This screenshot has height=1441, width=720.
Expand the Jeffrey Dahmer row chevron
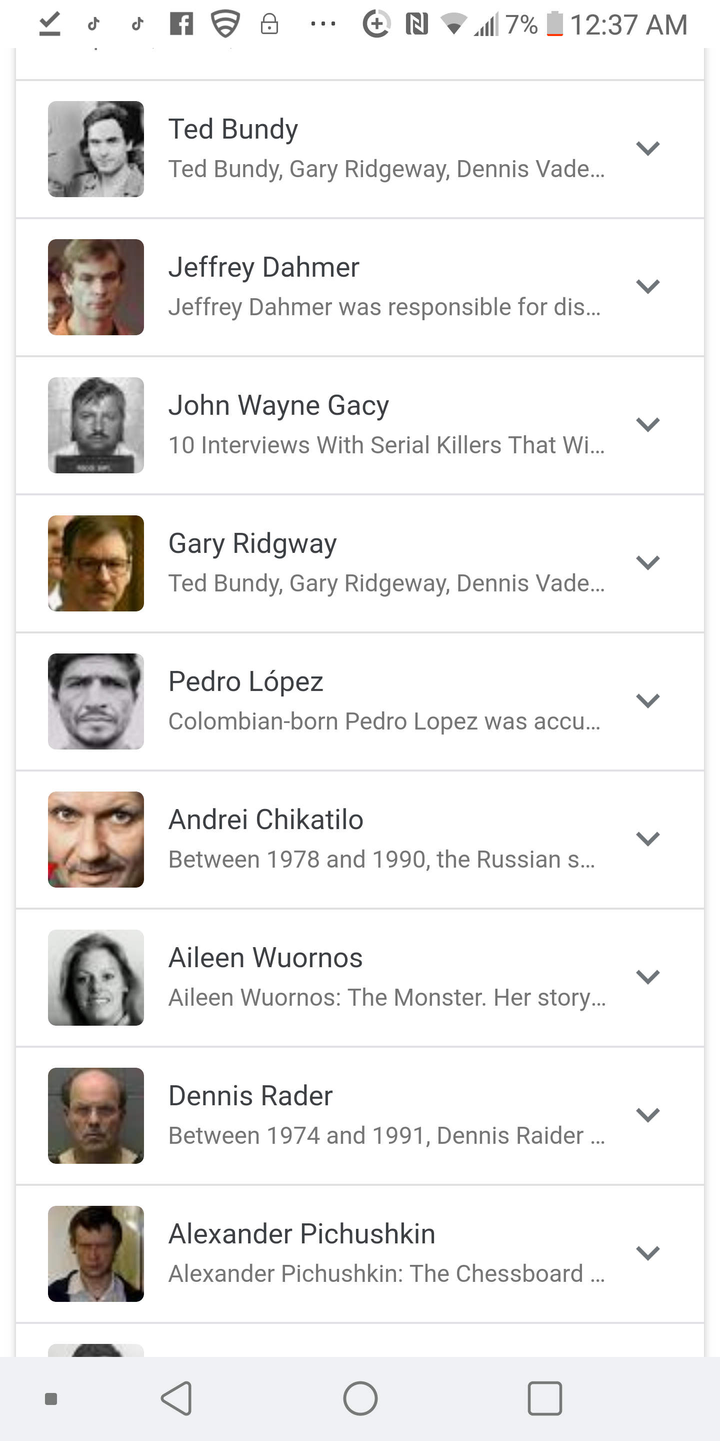[x=648, y=286]
